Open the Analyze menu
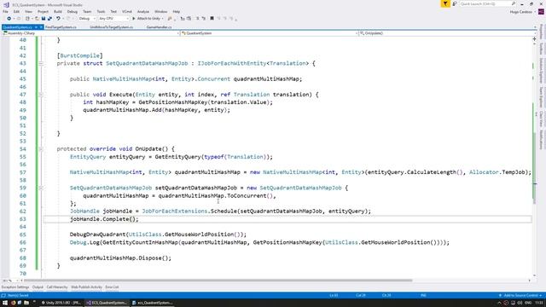Screen dimensions: 546x307 coord(142,11)
